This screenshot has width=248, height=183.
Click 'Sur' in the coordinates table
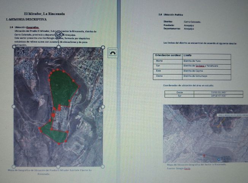(180, 96)
